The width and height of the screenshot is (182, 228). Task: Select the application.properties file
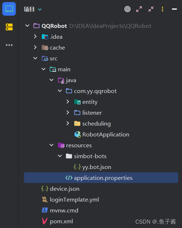click(x=101, y=178)
